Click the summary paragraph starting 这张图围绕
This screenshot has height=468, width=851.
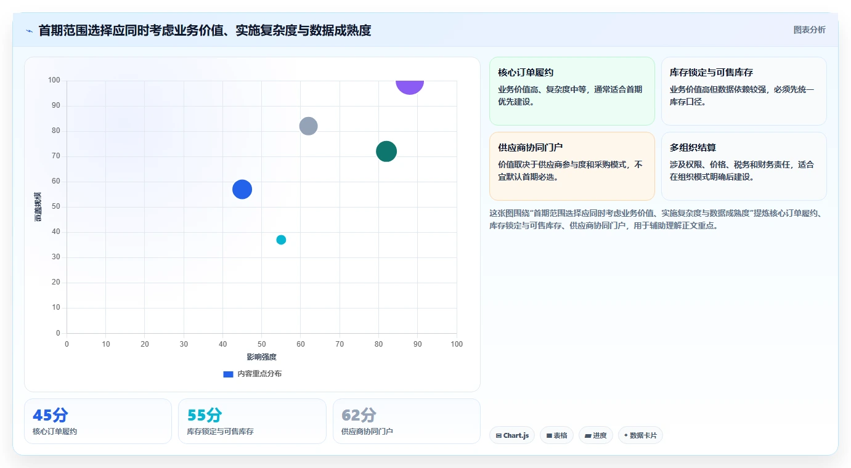click(656, 219)
